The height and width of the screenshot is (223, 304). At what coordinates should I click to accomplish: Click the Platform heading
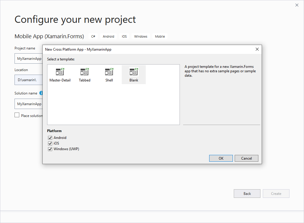click(54, 131)
